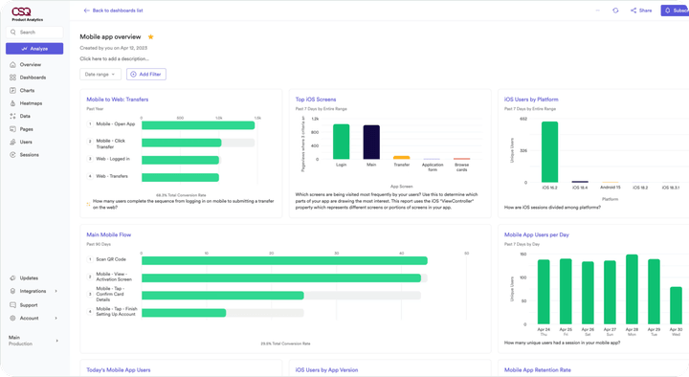Open the Main Production project switcher
The image size is (689, 377).
(33, 341)
